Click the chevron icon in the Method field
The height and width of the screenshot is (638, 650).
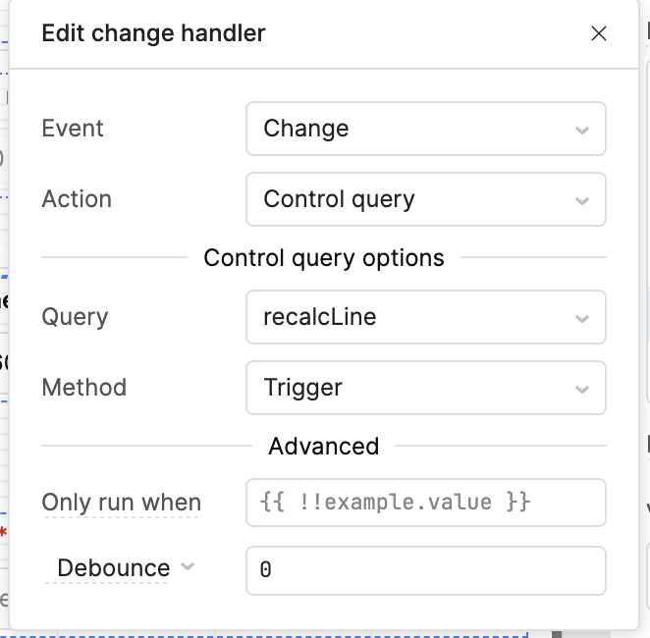pyautogui.click(x=582, y=389)
